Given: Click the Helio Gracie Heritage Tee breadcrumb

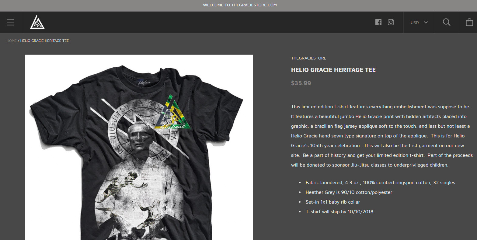Looking at the screenshot, I should [x=44, y=41].
